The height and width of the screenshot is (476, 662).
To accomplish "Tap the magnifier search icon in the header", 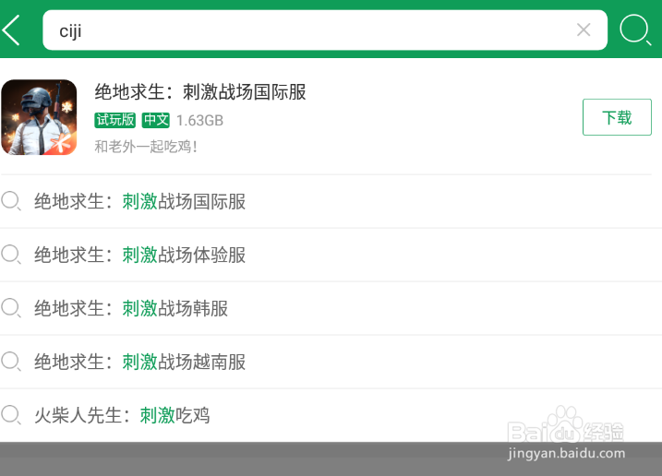I will pos(635,30).
